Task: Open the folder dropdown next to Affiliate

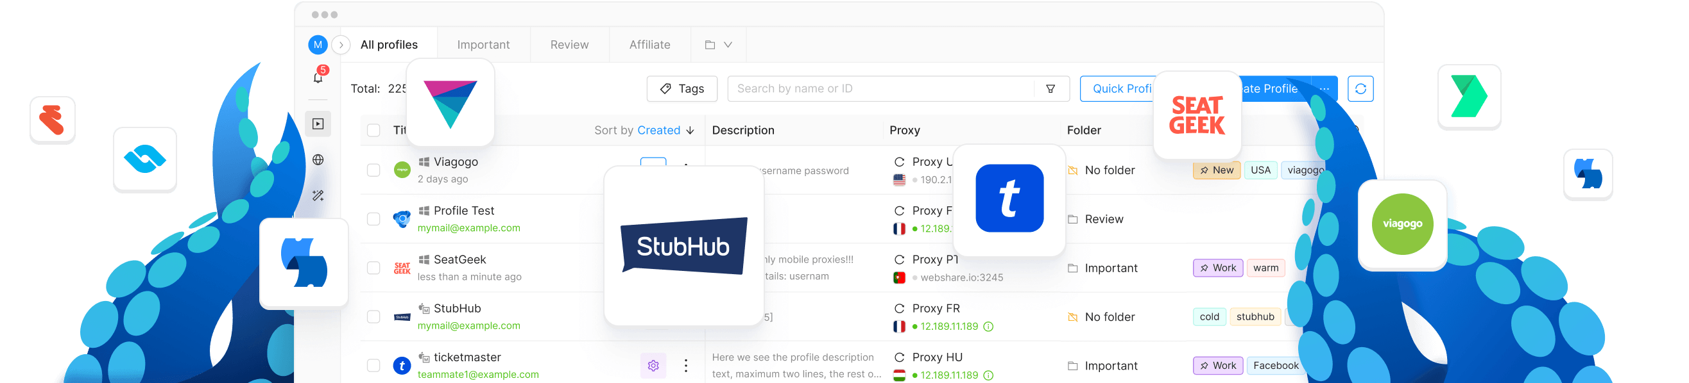Action: (x=719, y=45)
